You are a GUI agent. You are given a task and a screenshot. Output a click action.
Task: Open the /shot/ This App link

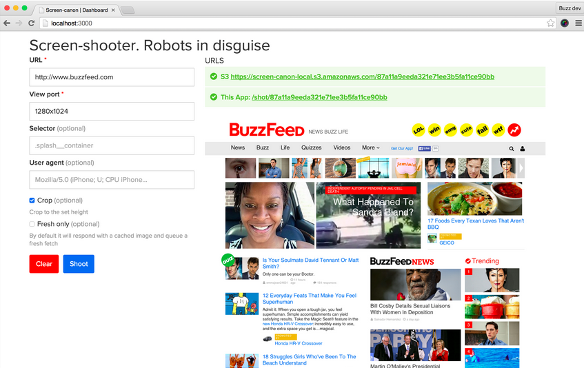tap(319, 97)
